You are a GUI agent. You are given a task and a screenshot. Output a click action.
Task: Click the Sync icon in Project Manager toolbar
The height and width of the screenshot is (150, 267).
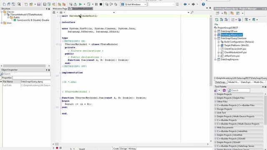[x=239, y=20]
